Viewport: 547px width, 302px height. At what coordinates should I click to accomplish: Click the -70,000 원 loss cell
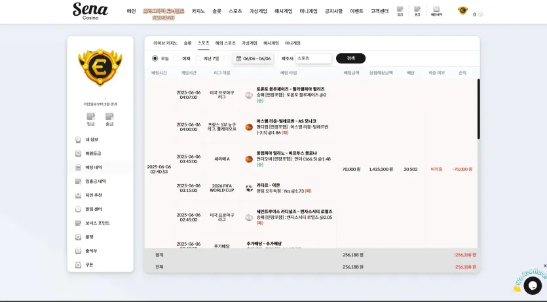click(462, 169)
